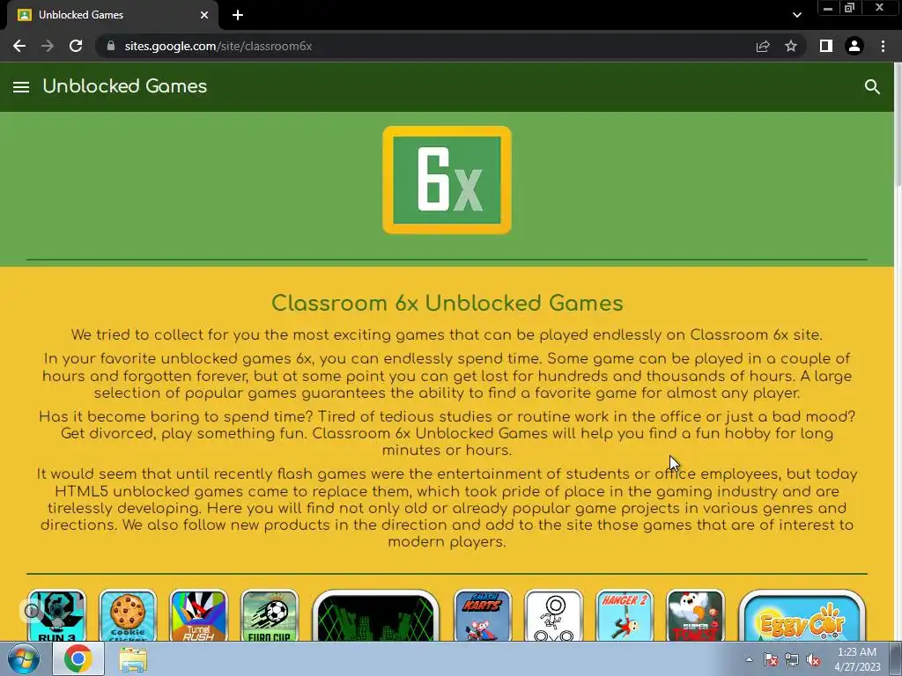This screenshot has width=902, height=676.
Task: Open the Windows Start menu
Action: [24, 658]
